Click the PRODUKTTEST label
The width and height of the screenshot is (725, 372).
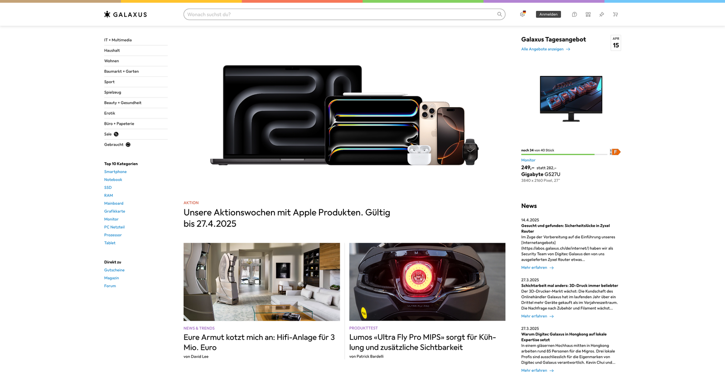point(363,329)
